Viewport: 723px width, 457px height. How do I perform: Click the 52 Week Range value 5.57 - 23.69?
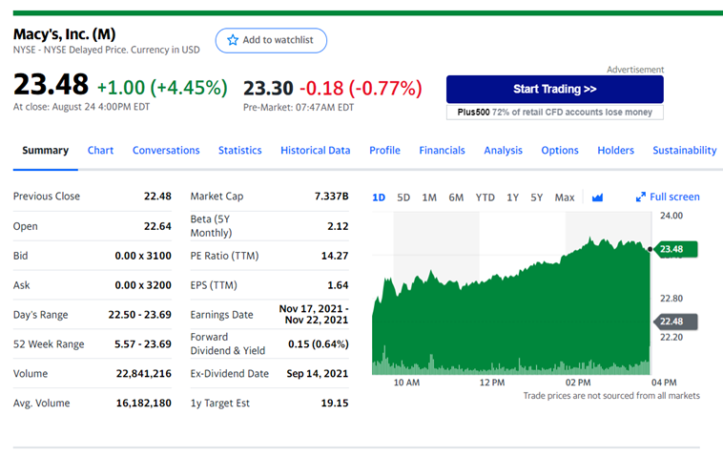(x=142, y=344)
